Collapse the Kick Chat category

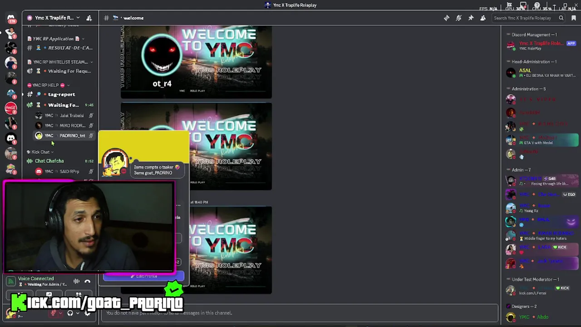point(40,152)
